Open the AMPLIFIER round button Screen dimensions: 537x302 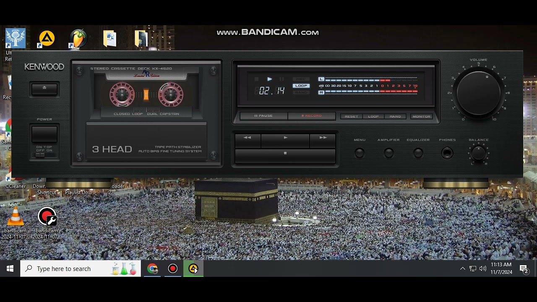pos(388,154)
